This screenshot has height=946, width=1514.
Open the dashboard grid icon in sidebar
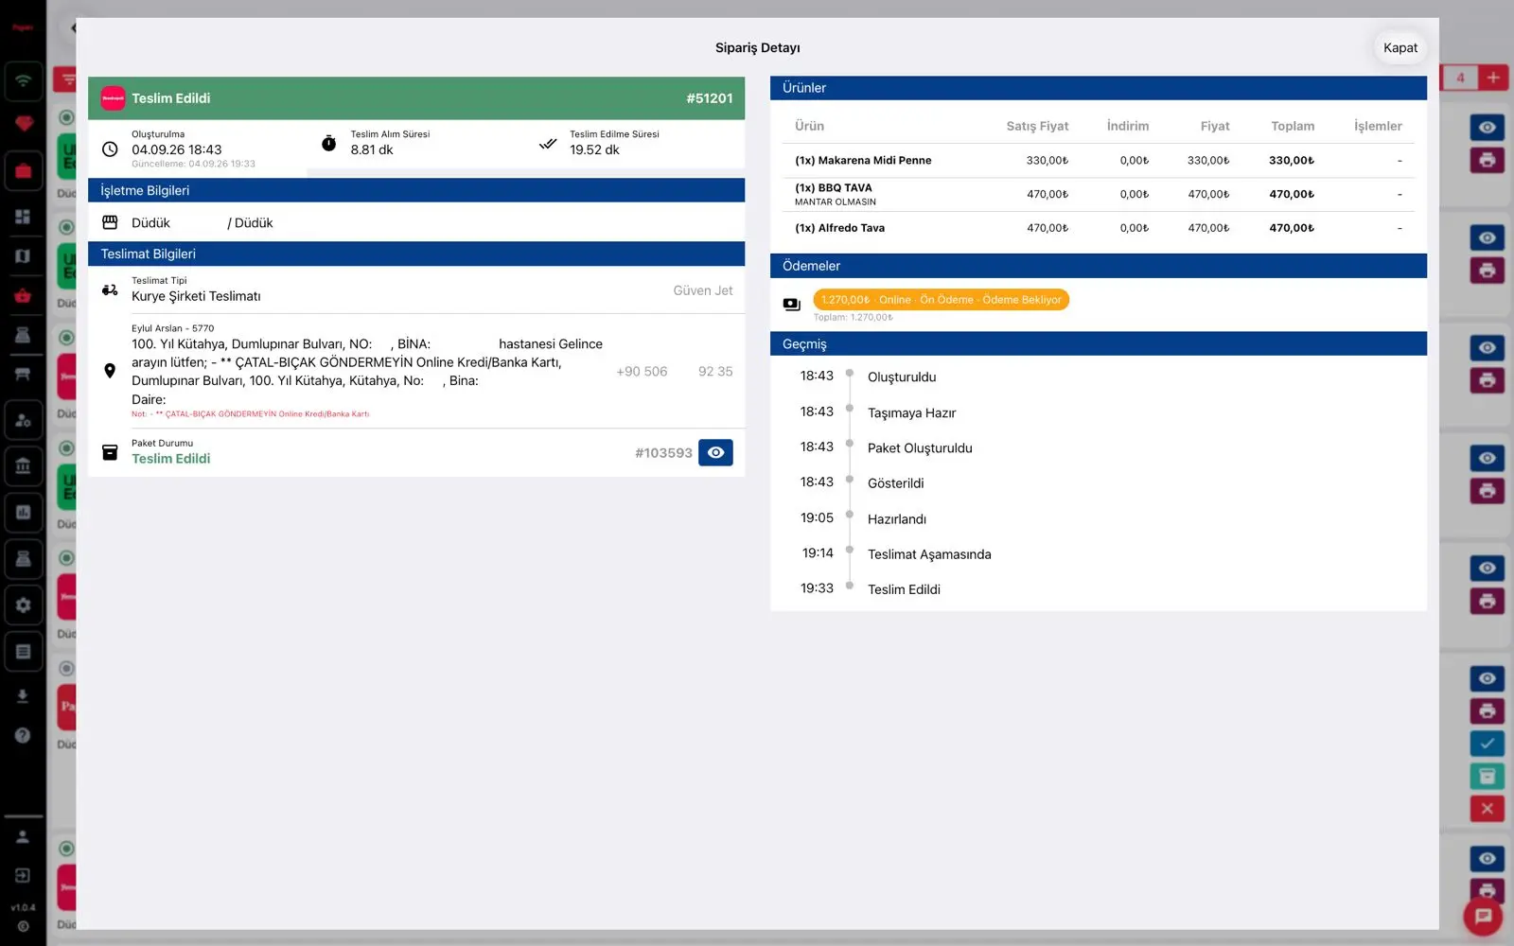coord(23,217)
